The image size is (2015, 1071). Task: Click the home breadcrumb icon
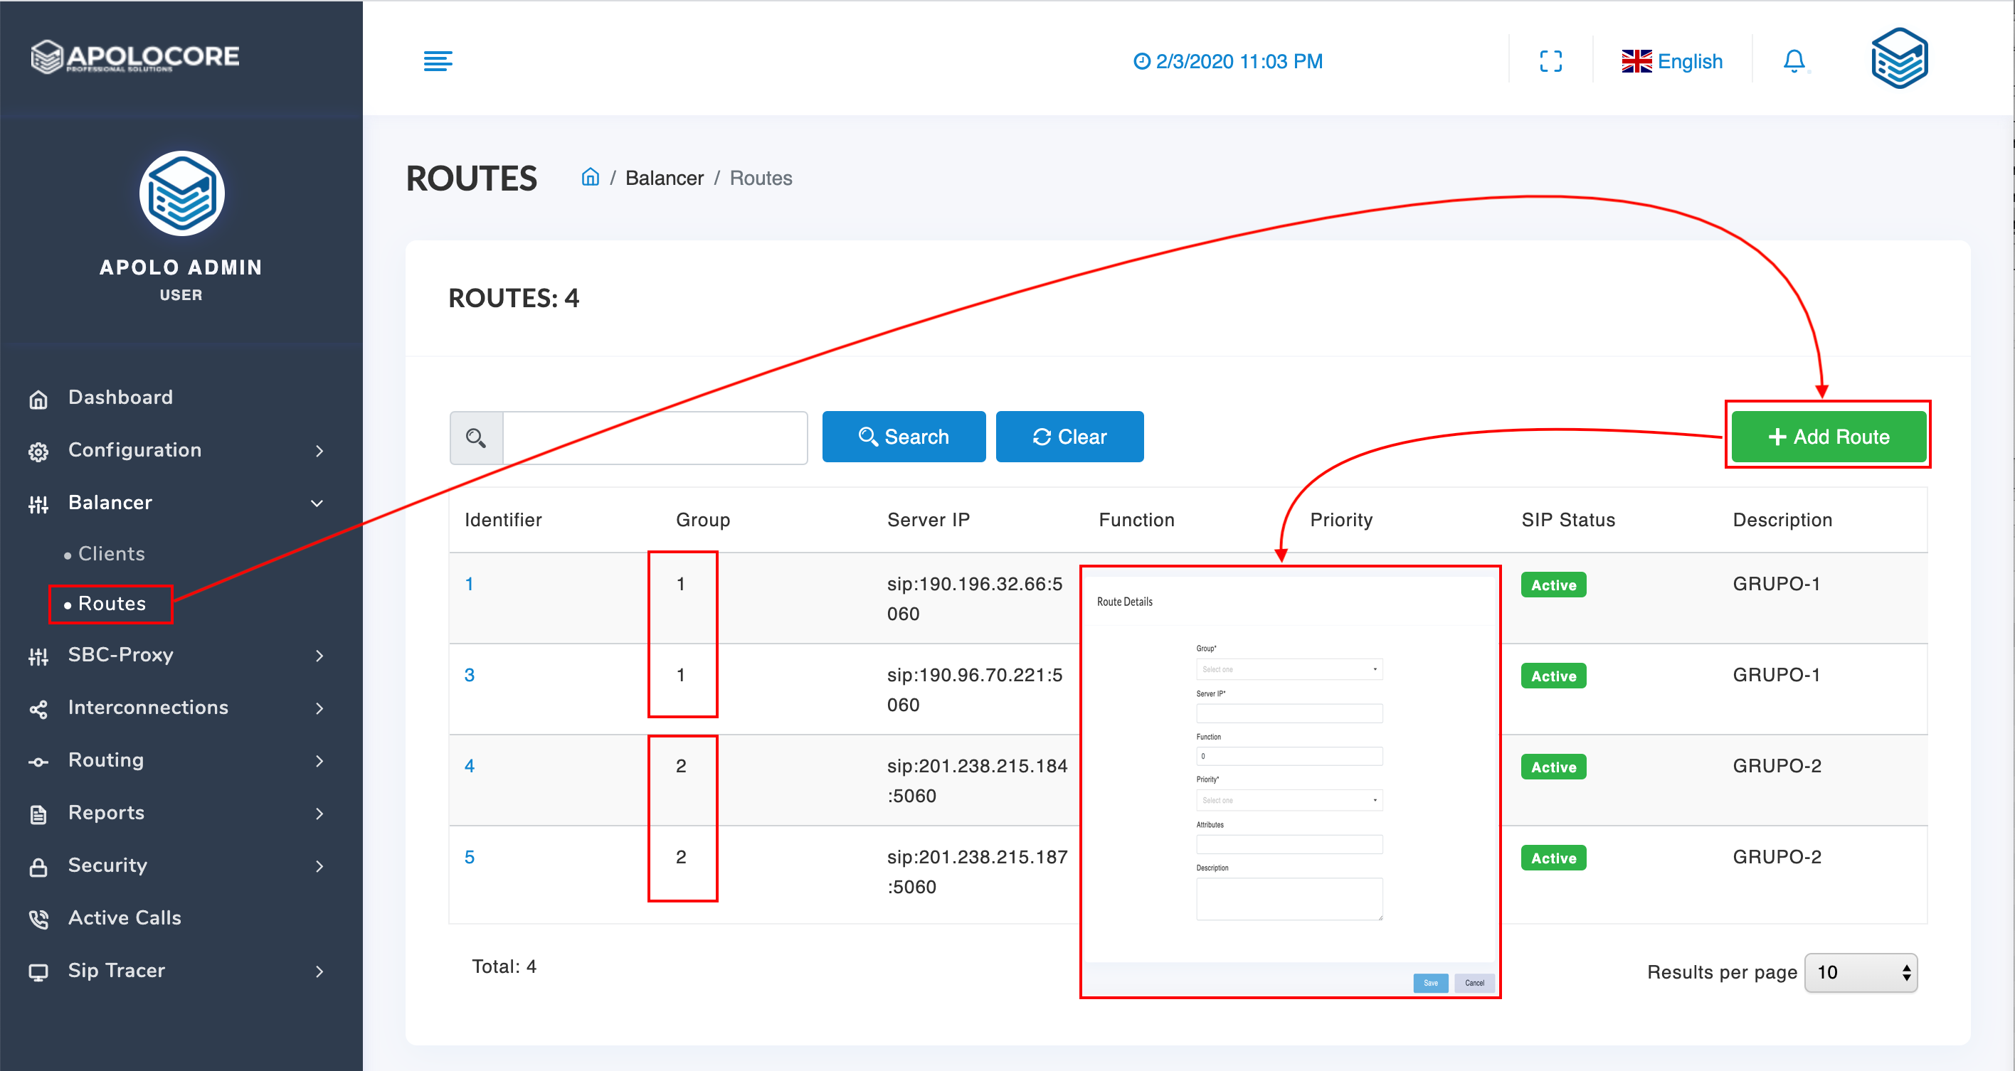[591, 178]
